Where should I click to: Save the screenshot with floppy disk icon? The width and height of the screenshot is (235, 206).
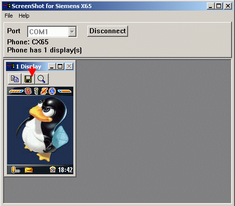[28, 79]
